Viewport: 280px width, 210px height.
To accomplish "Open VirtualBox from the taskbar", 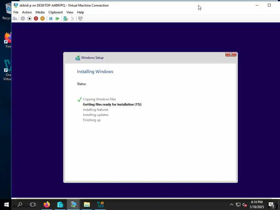I will tap(100, 205).
